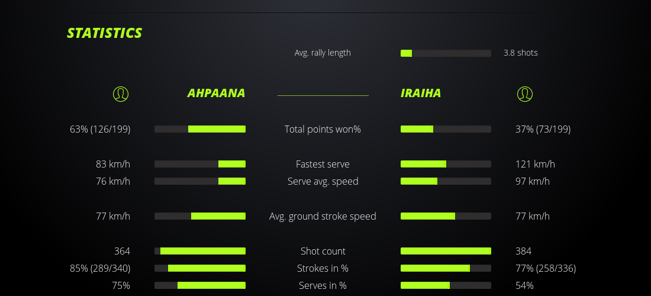Click Iraiha's player profile icon
The width and height of the screenshot is (651, 296).
[x=525, y=94]
